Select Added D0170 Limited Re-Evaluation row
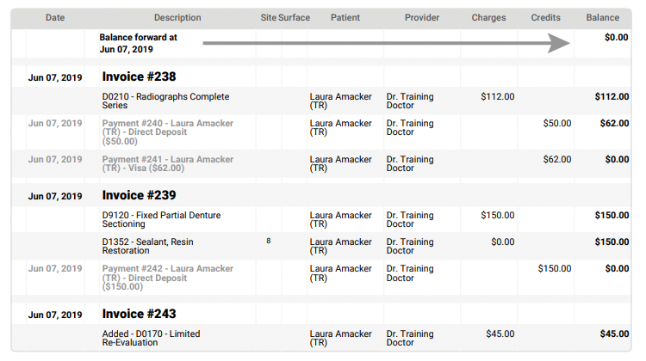The height and width of the screenshot is (361, 646). [321, 338]
